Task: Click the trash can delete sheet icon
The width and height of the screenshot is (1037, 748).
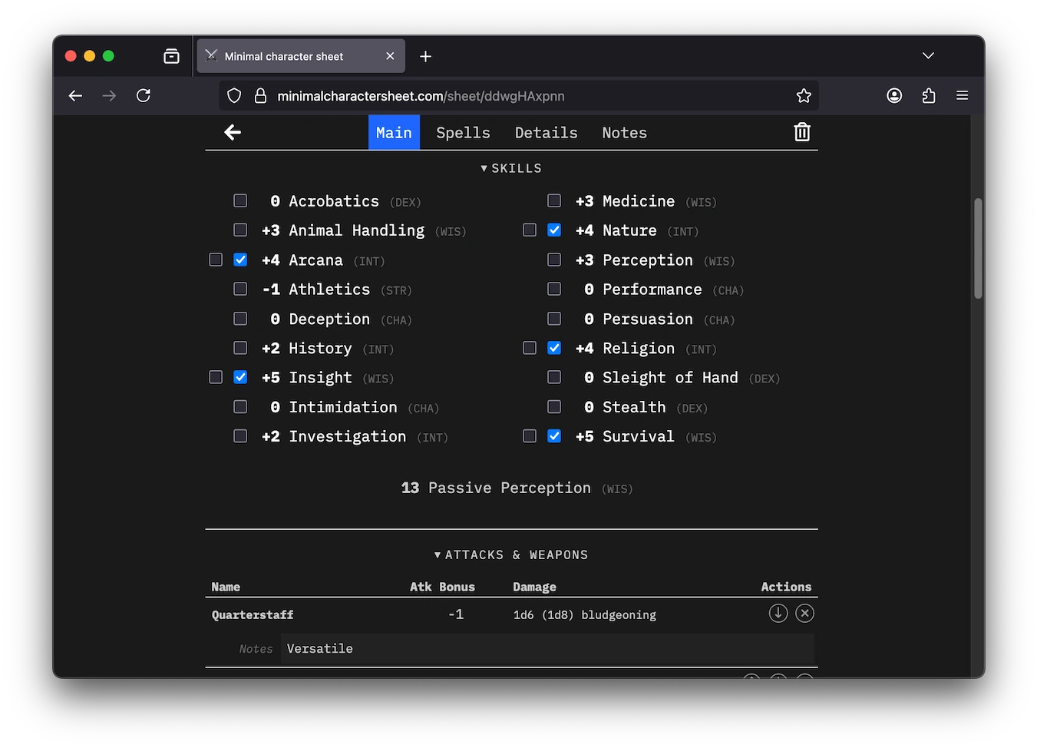Action: [x=801, y=132]
